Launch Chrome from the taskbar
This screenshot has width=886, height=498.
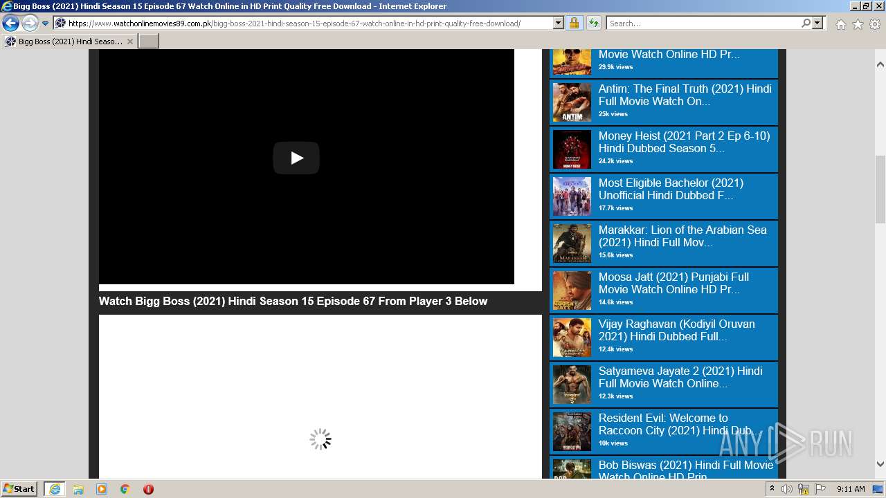(125, 489)
